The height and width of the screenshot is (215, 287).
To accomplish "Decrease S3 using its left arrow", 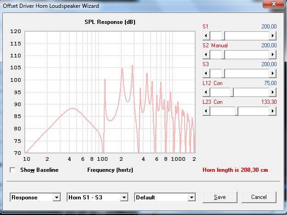I will tap(206, 74).
